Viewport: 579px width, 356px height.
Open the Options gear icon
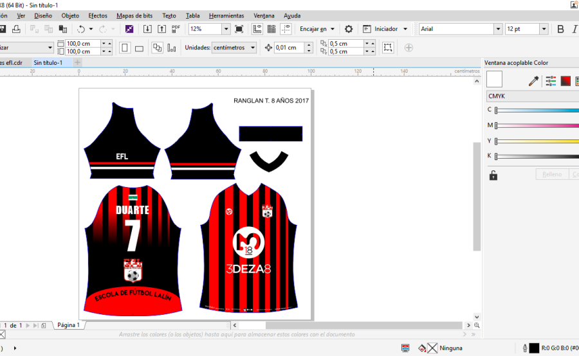pyautogui.click(x=349, y=29)
